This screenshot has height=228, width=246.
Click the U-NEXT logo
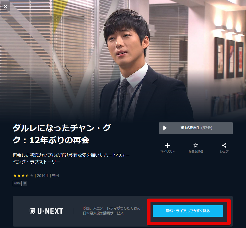pos(46,211)
